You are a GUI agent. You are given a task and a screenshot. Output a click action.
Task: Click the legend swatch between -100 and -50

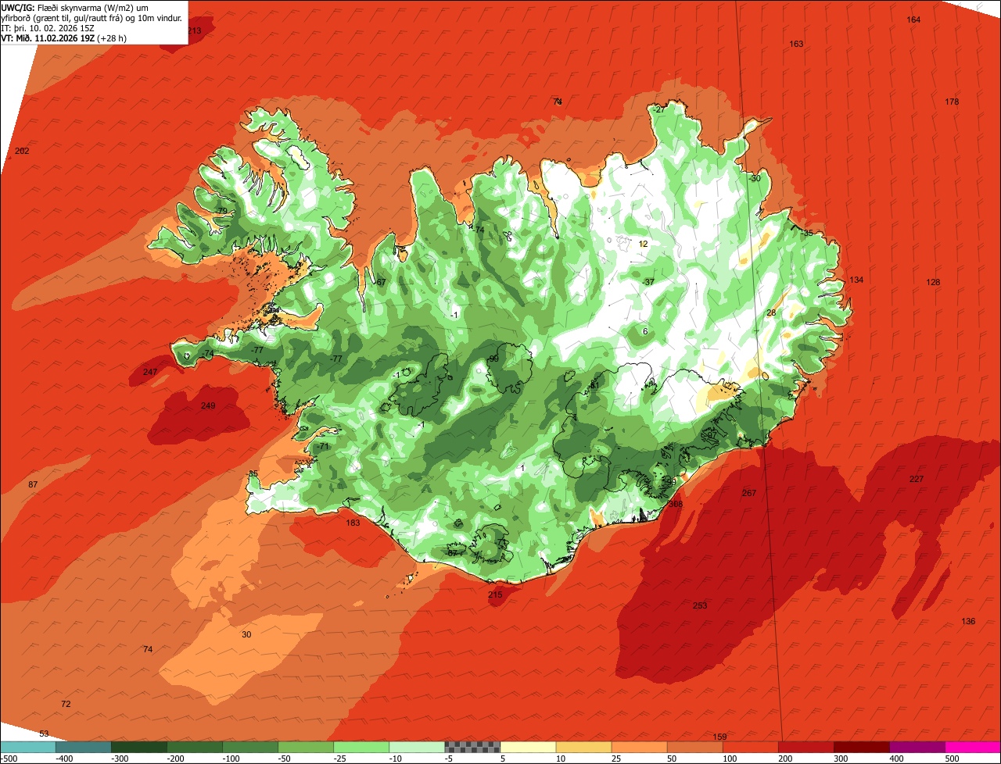coord(250,747)
